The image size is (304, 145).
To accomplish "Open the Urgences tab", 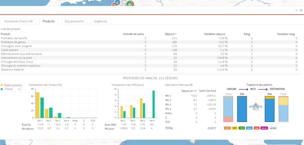I will click(101, 21).
